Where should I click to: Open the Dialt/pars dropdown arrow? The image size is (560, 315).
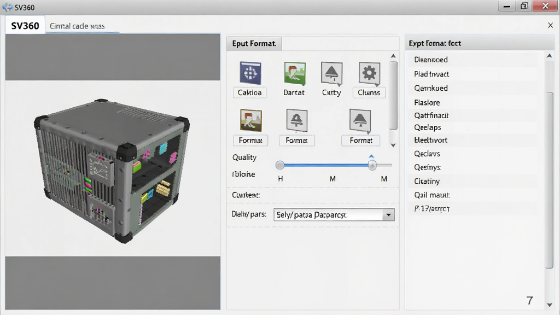tap(388, 215)
